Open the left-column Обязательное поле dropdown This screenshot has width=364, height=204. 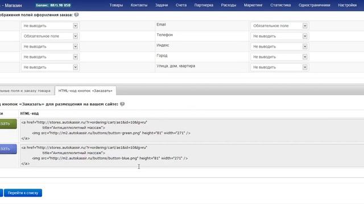tap(50, 36)
